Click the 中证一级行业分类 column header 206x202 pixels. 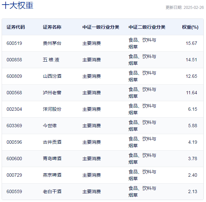pos(101,27)
